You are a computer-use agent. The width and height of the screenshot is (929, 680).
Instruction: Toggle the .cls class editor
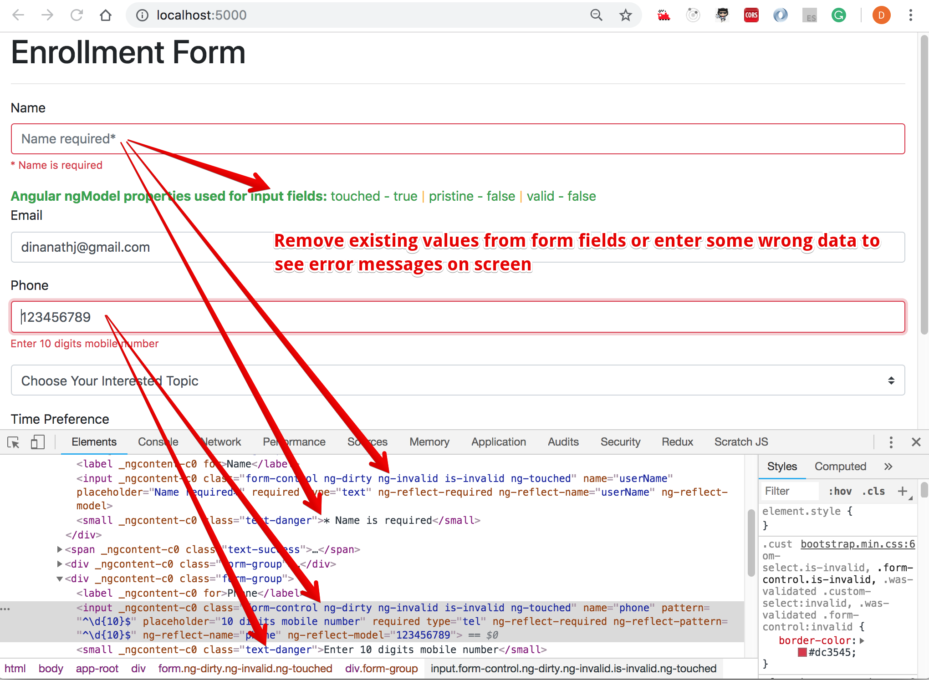[x=873, y=491]
